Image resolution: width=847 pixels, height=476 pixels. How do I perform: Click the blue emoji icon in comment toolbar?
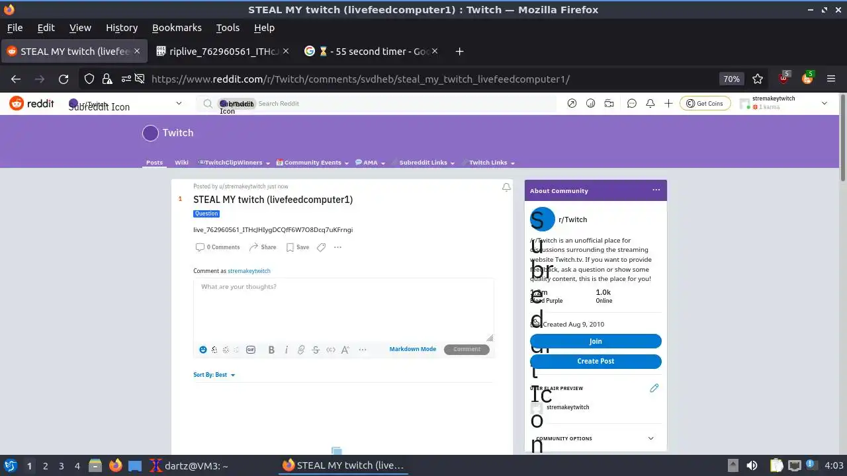[x=203, y=350]
